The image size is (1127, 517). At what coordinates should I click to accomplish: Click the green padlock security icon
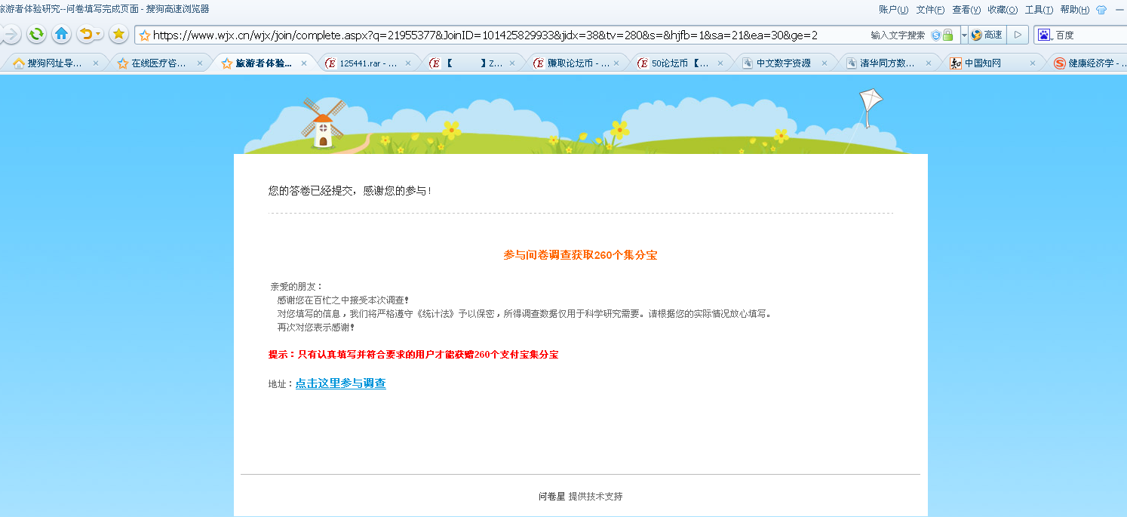[947, 35]
